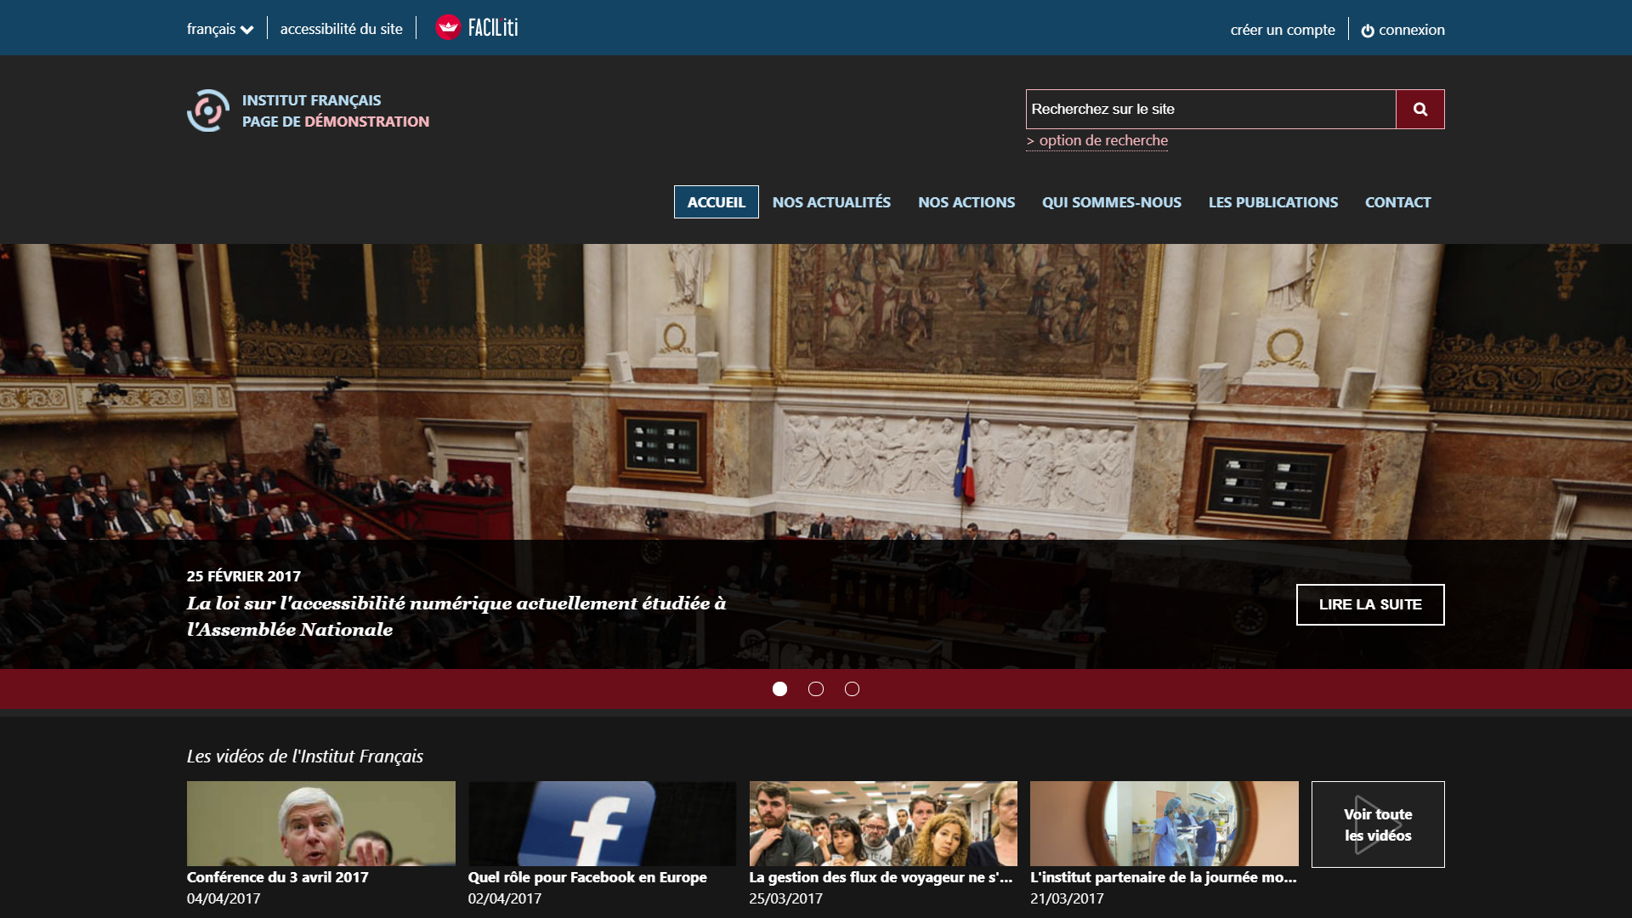This screenshot has height=918, width=1632.
Task: Select the second carousel slide dot
Action: point(816,689)
